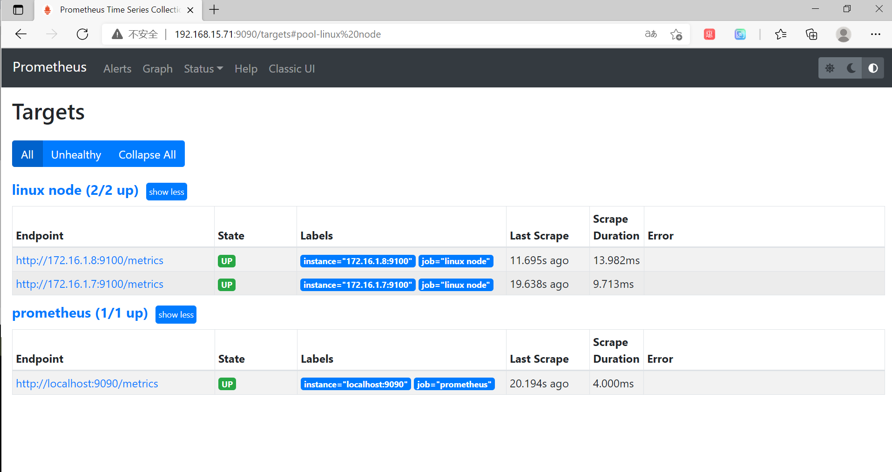Click the 9.713ms scrape duration
Screen dimensions: 892x472
coord(613,284)
